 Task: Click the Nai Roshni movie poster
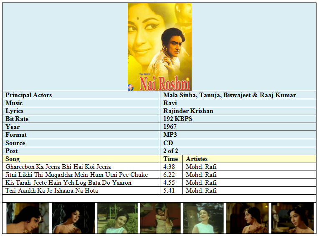tap(159, 47)
